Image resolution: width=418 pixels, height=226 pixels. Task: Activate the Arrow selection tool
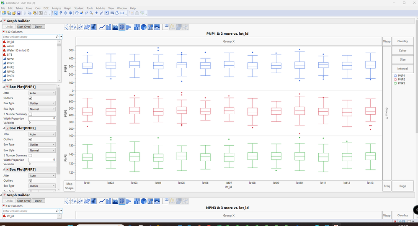56,13
